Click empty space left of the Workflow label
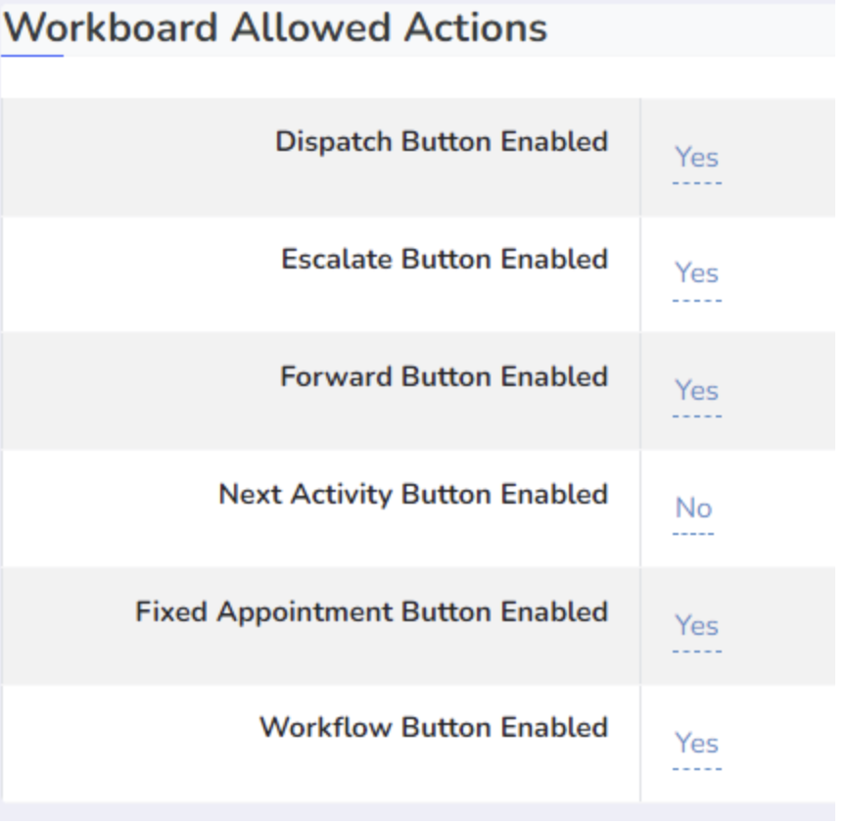 click(127, 743)
